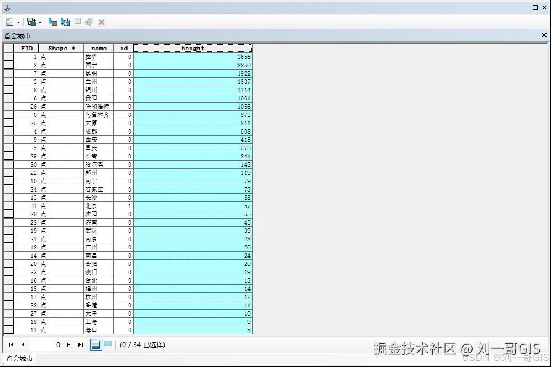Open the Table Options dropdown arrow

click(17, 22)
